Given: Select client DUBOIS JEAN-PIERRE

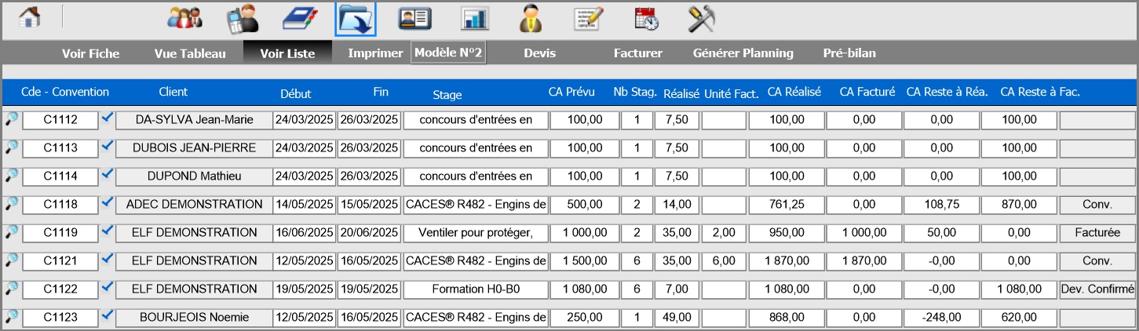Looking at the screenshot, I should 194,148.
